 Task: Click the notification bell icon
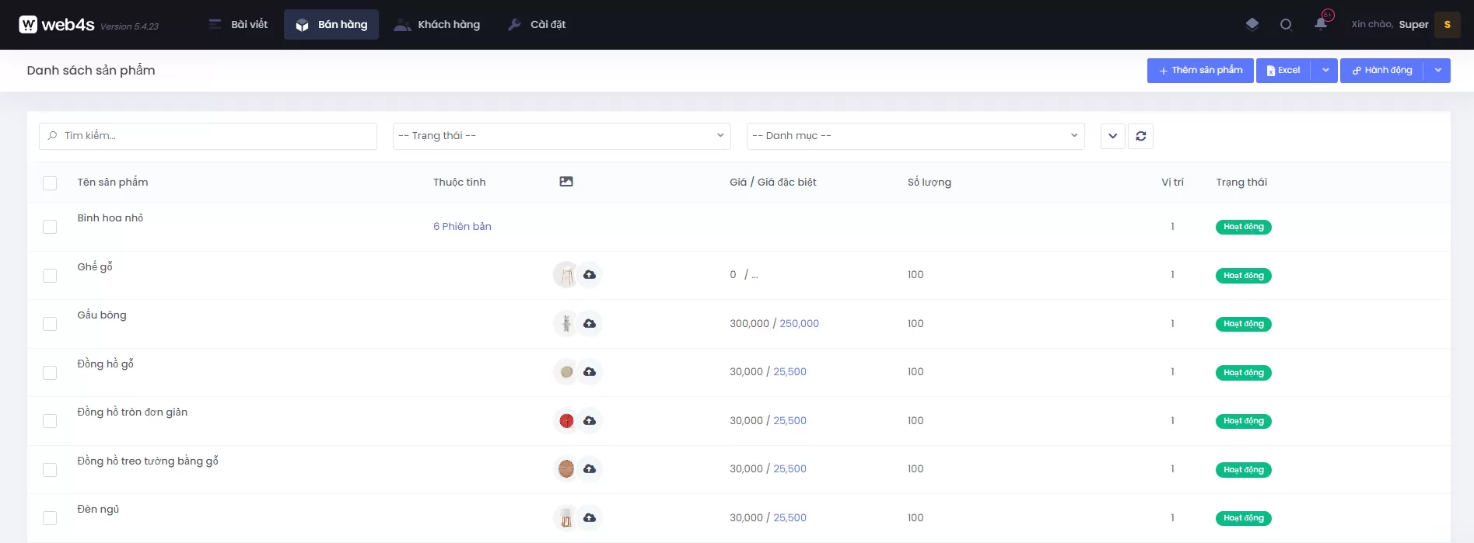coord(1321,24)
